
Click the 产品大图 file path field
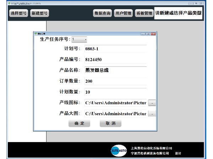[x=116, y=113]
